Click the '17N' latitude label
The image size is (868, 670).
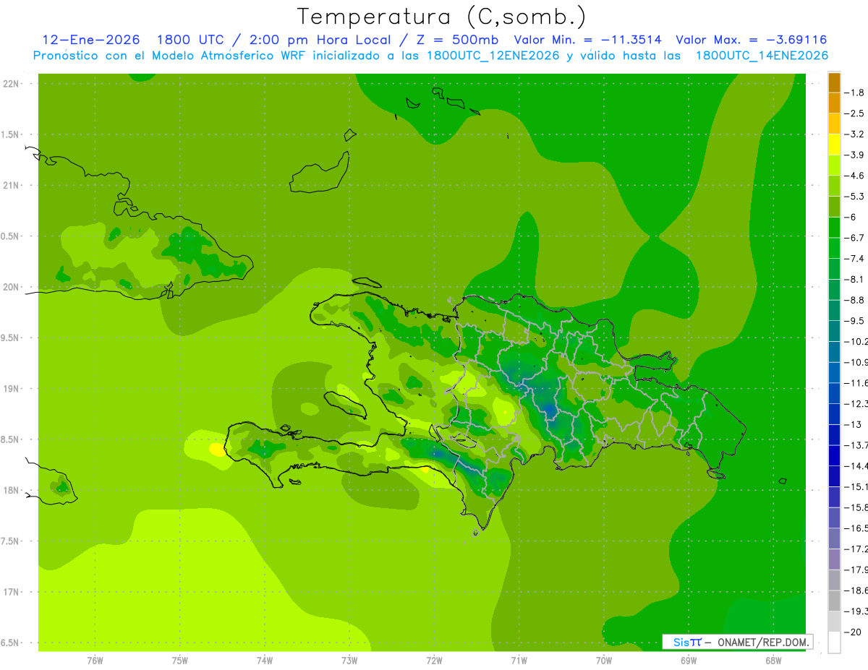point(12,592)
